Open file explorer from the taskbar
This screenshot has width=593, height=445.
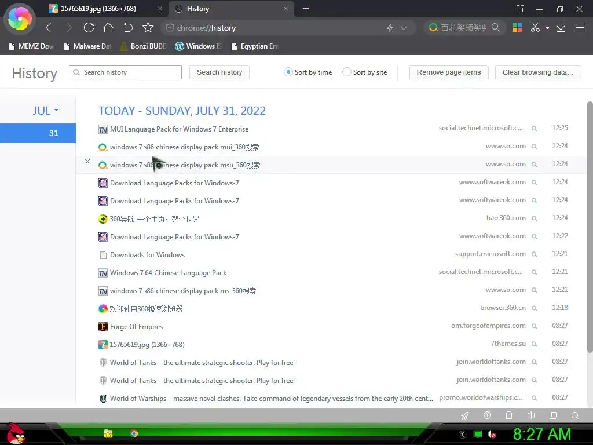(108, 433)
